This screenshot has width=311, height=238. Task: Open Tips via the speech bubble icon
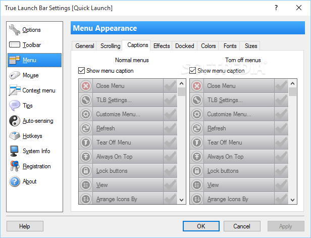(x=15, y=106)
